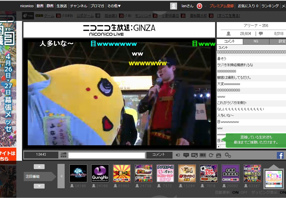
Task: Open お気に入り favorites link
Action: 248,6
